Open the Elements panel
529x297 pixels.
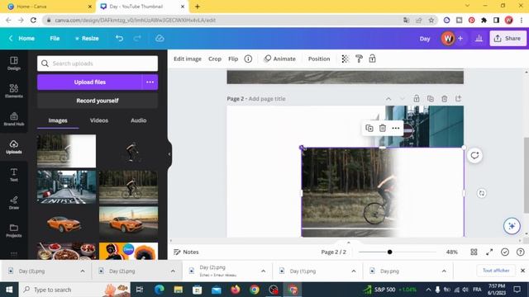coord(14,91)
